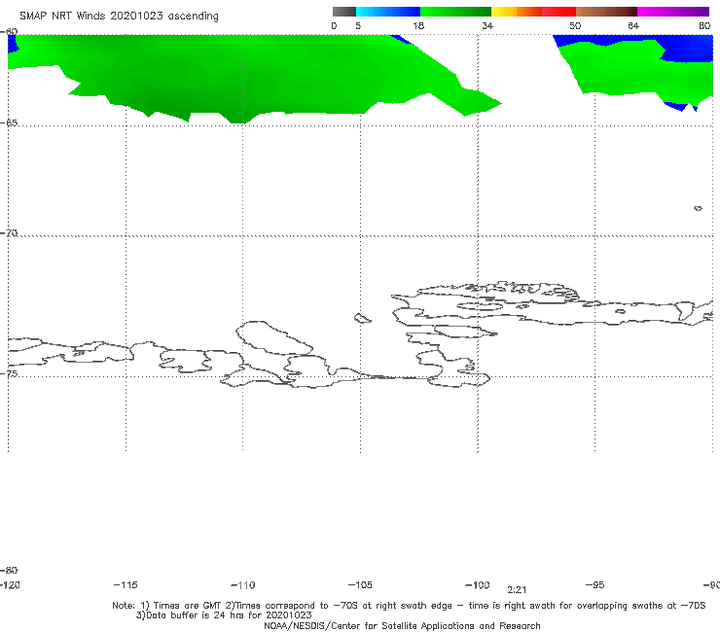Click the magenta-purple segment of the color bar
720x632 pixels.
673,12
